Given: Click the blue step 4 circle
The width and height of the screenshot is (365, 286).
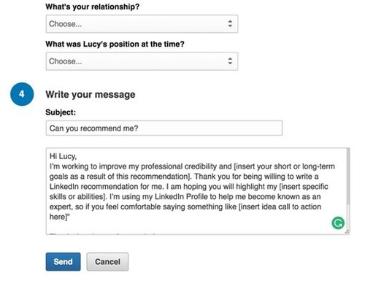Looking at the screenshot, I should [x=22, y=94].
